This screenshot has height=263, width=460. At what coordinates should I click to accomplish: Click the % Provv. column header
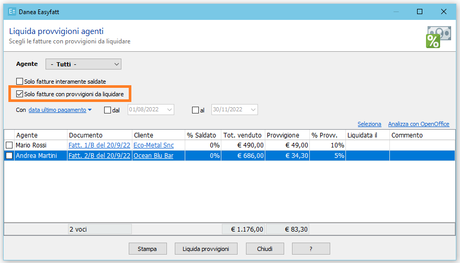tap(328, 135)
